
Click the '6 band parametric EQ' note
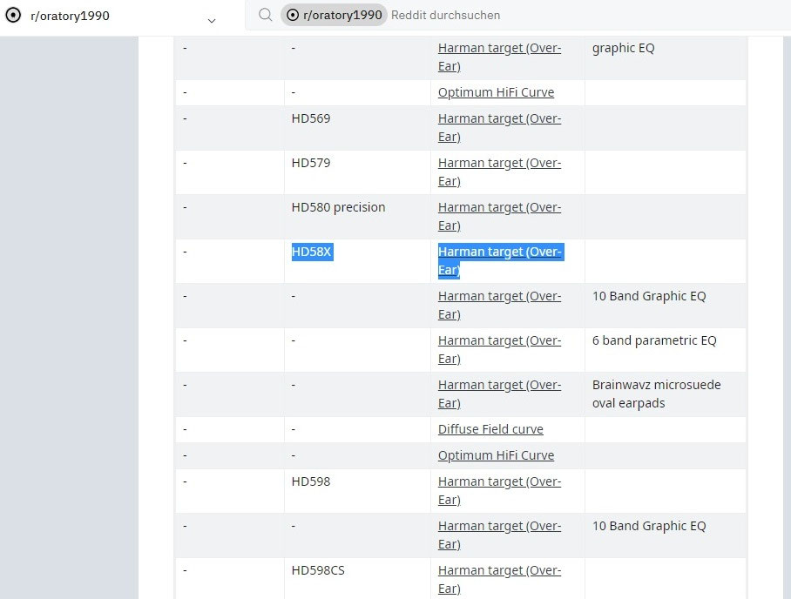pos(654,340)
